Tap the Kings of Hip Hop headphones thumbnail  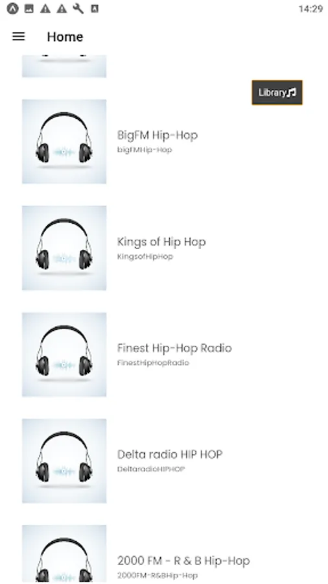coord(64,248)
